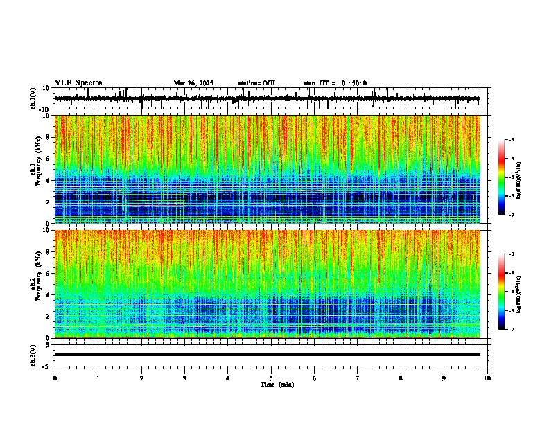Click time axis tick label "9"

444,378
